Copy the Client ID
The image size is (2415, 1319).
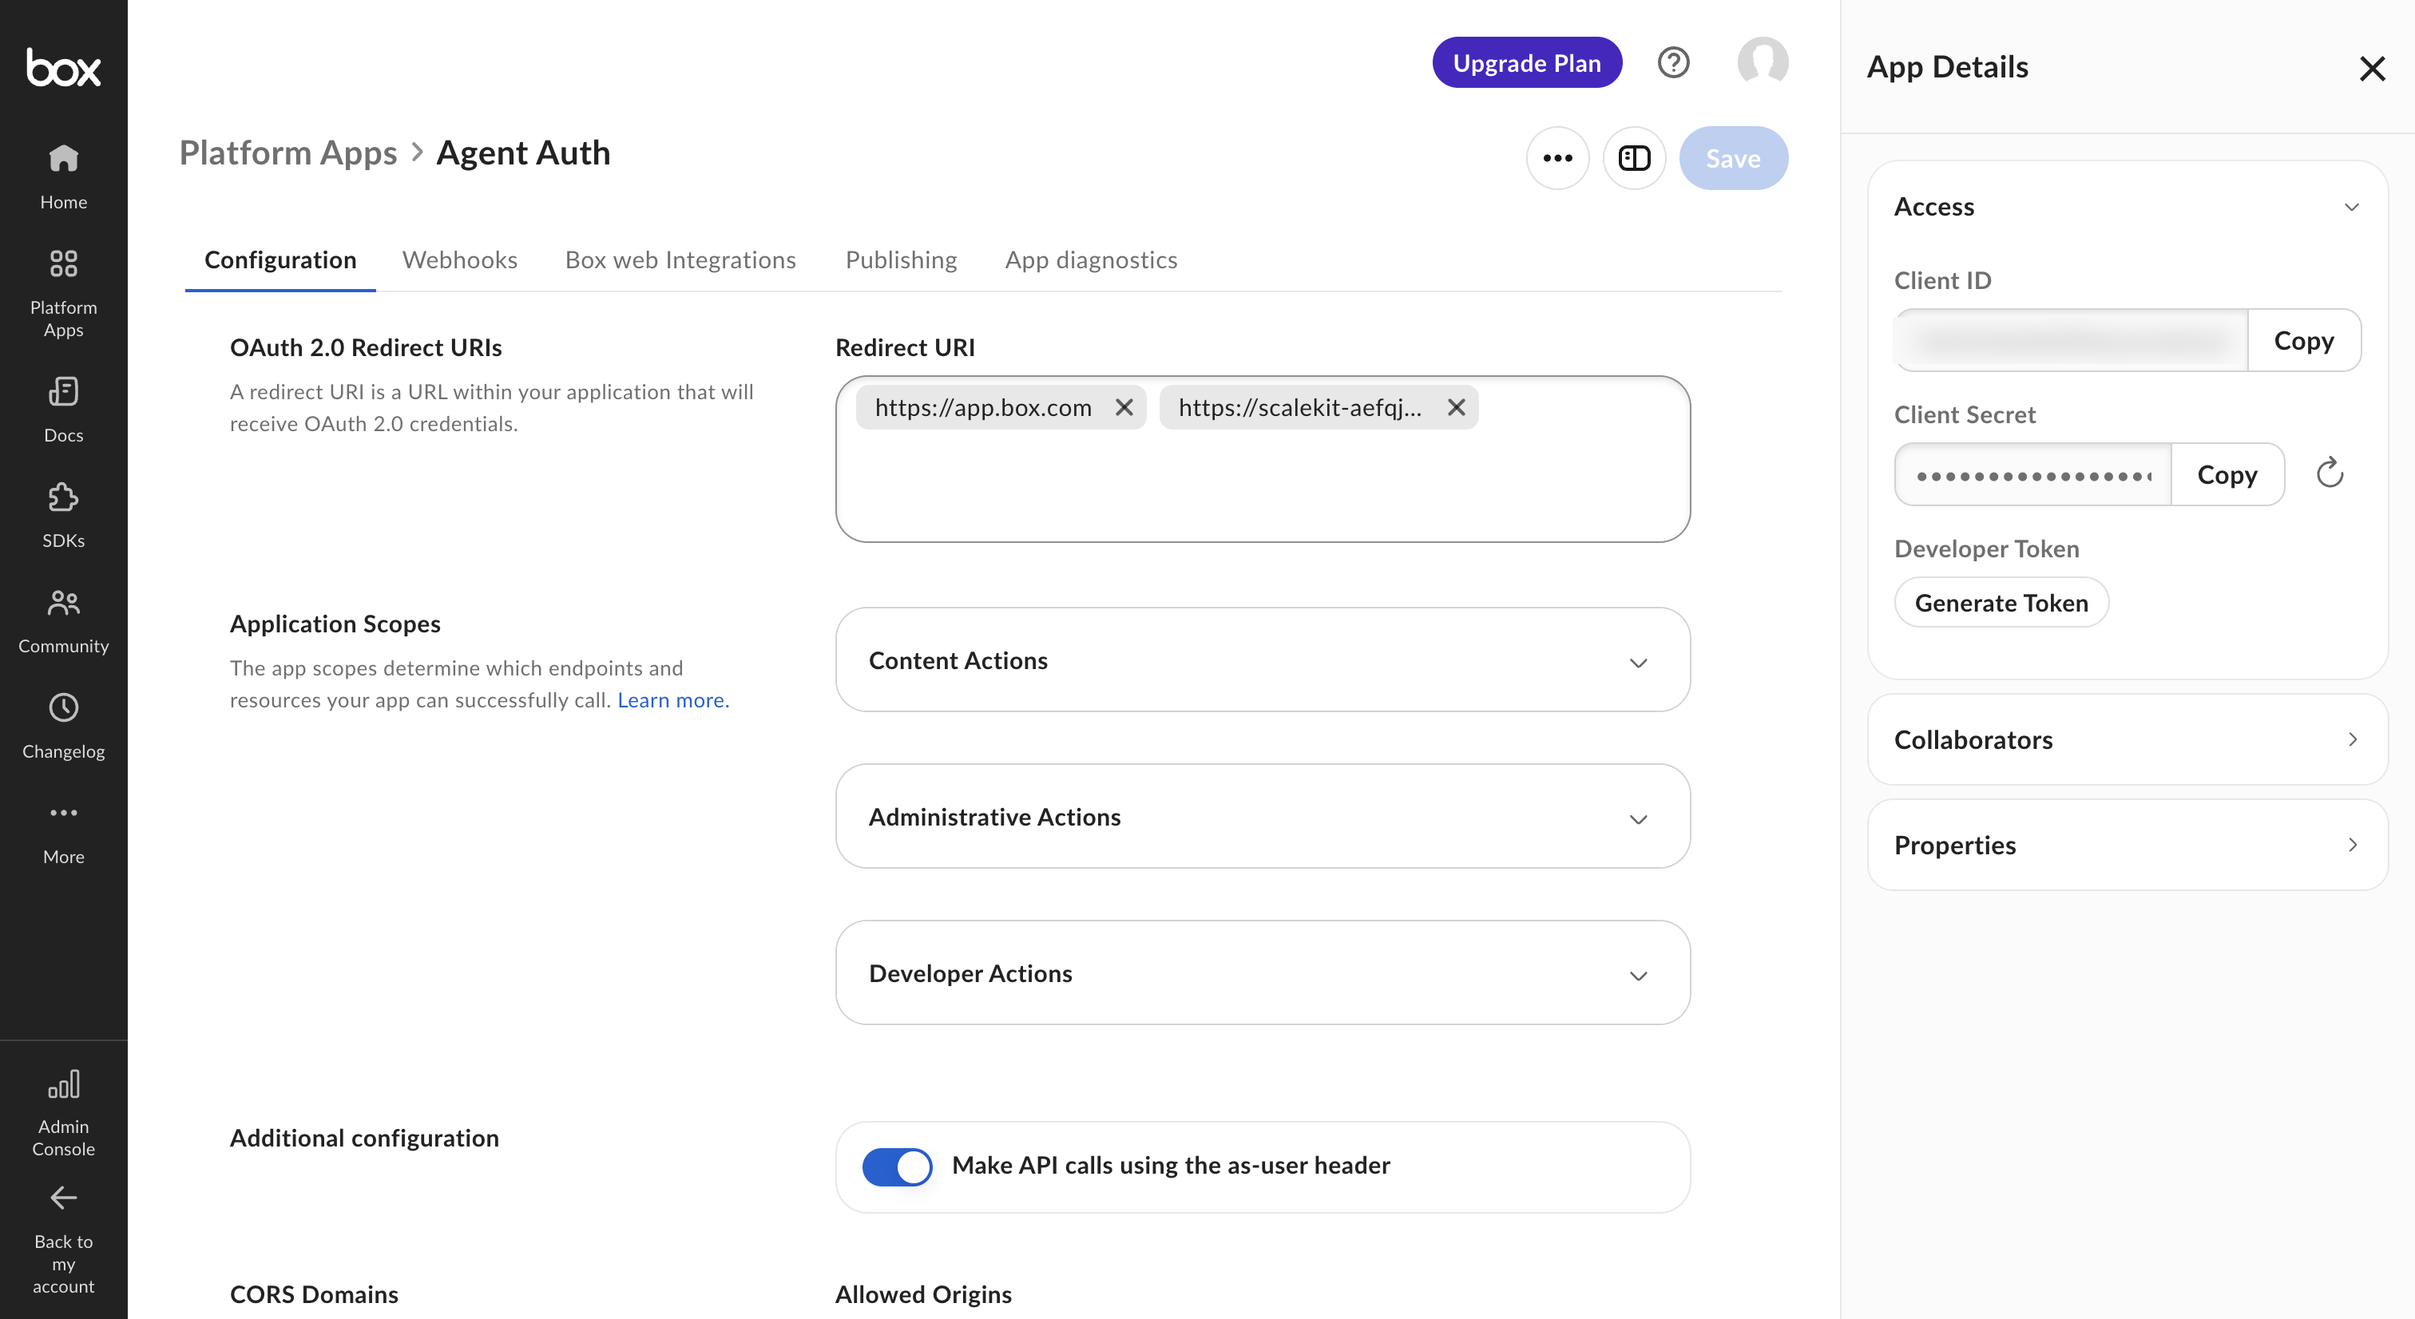point(2303,340)
